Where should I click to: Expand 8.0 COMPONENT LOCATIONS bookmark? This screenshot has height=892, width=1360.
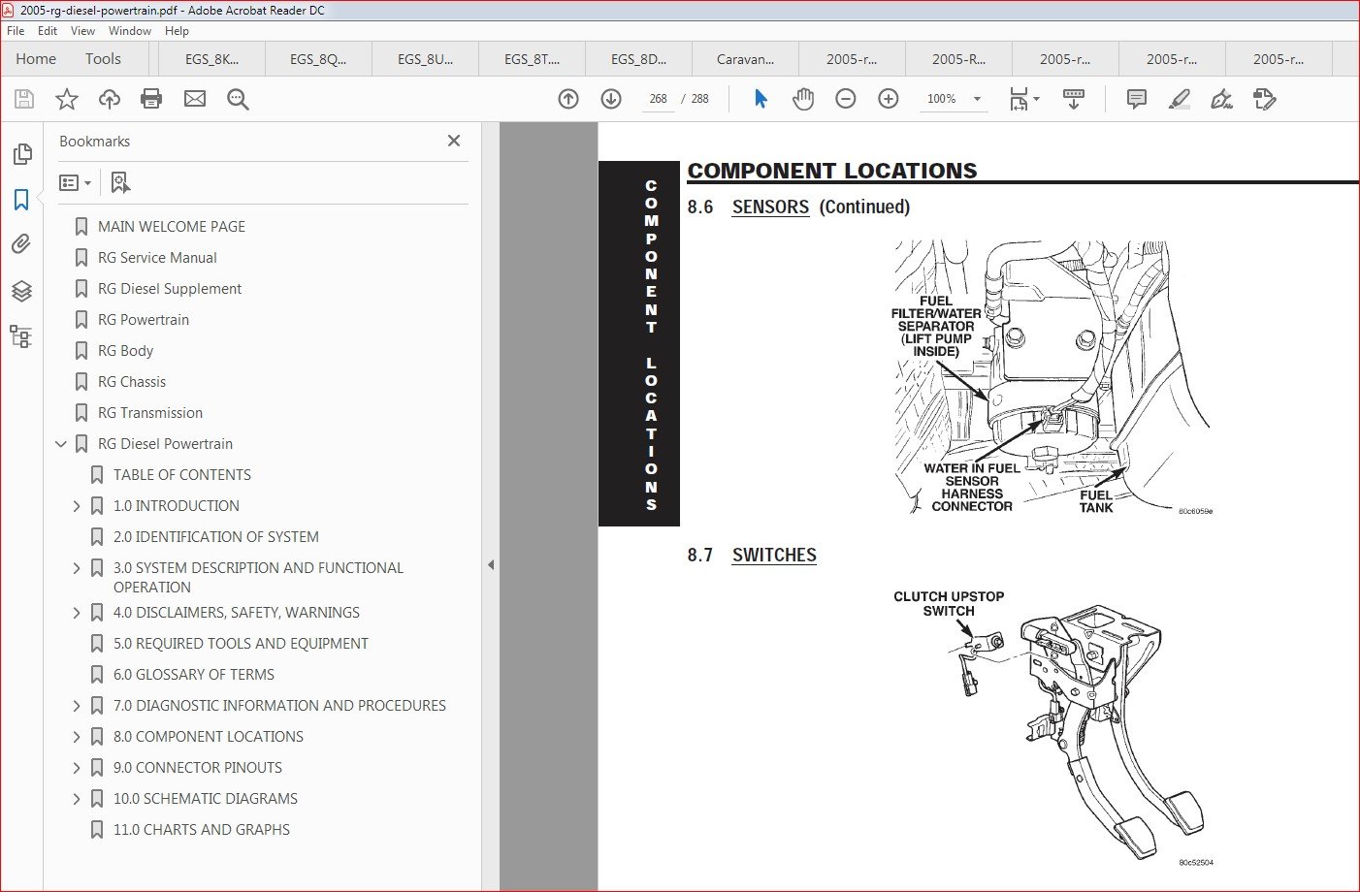click(x=77, y=737)
